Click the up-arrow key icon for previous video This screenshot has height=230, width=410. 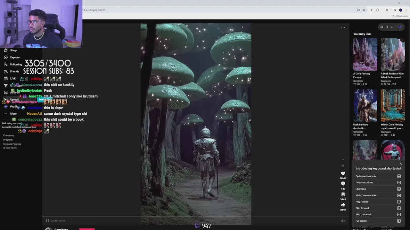pos(399,176)
